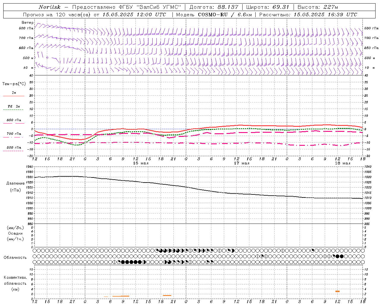
Task: Click the '1010' tick on right pressure axis
Action: point(368,198)
